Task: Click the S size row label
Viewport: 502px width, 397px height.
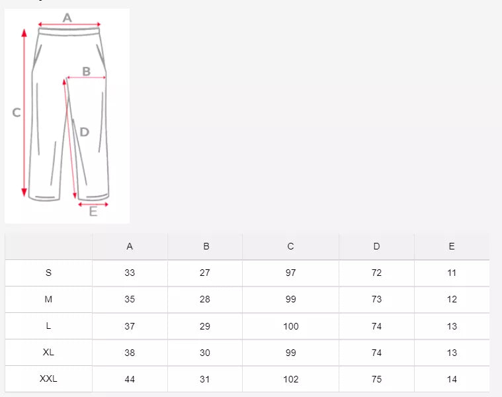Action: click(48, 273)
